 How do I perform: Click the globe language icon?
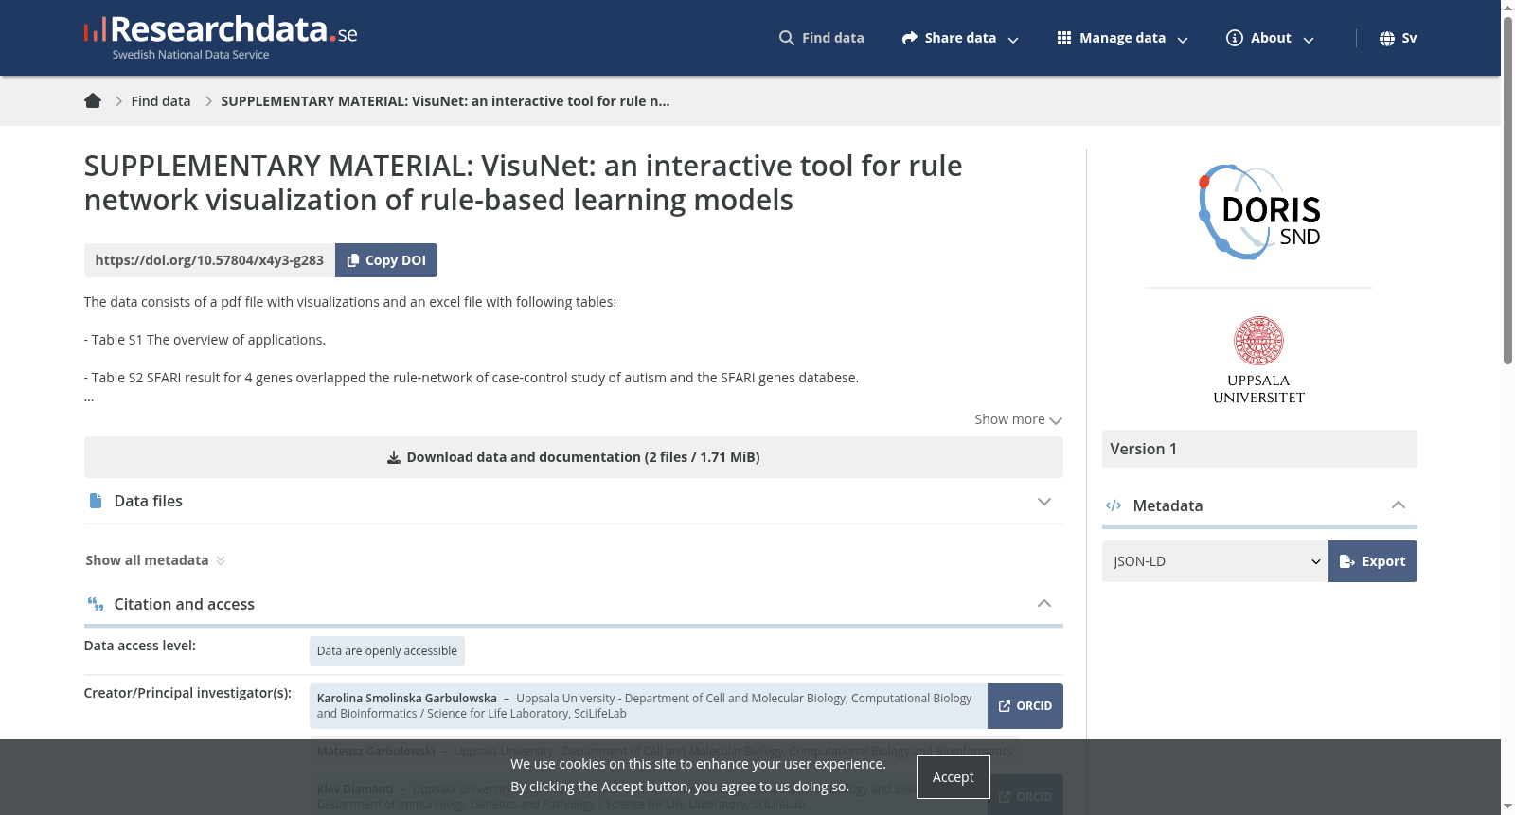point(1387,38)
